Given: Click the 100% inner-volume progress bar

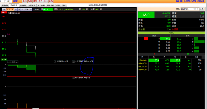Looking at the screenshot, I should pyautogui.click(x=171, y=33).
